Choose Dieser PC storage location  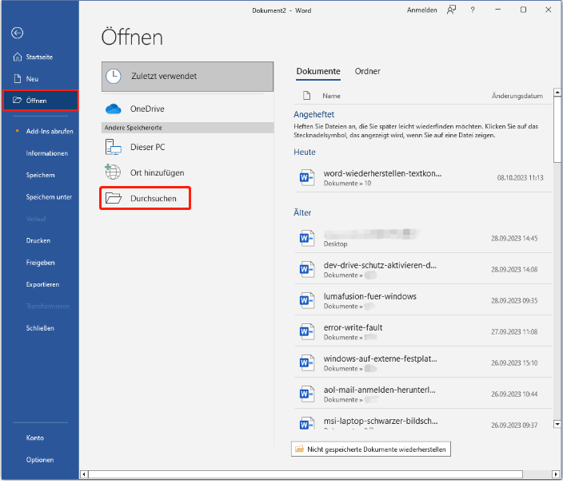click(x=147, y=147)
